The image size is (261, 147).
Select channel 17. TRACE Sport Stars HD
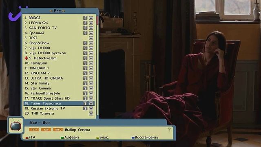pyautogui.click(x=59, y=98)
